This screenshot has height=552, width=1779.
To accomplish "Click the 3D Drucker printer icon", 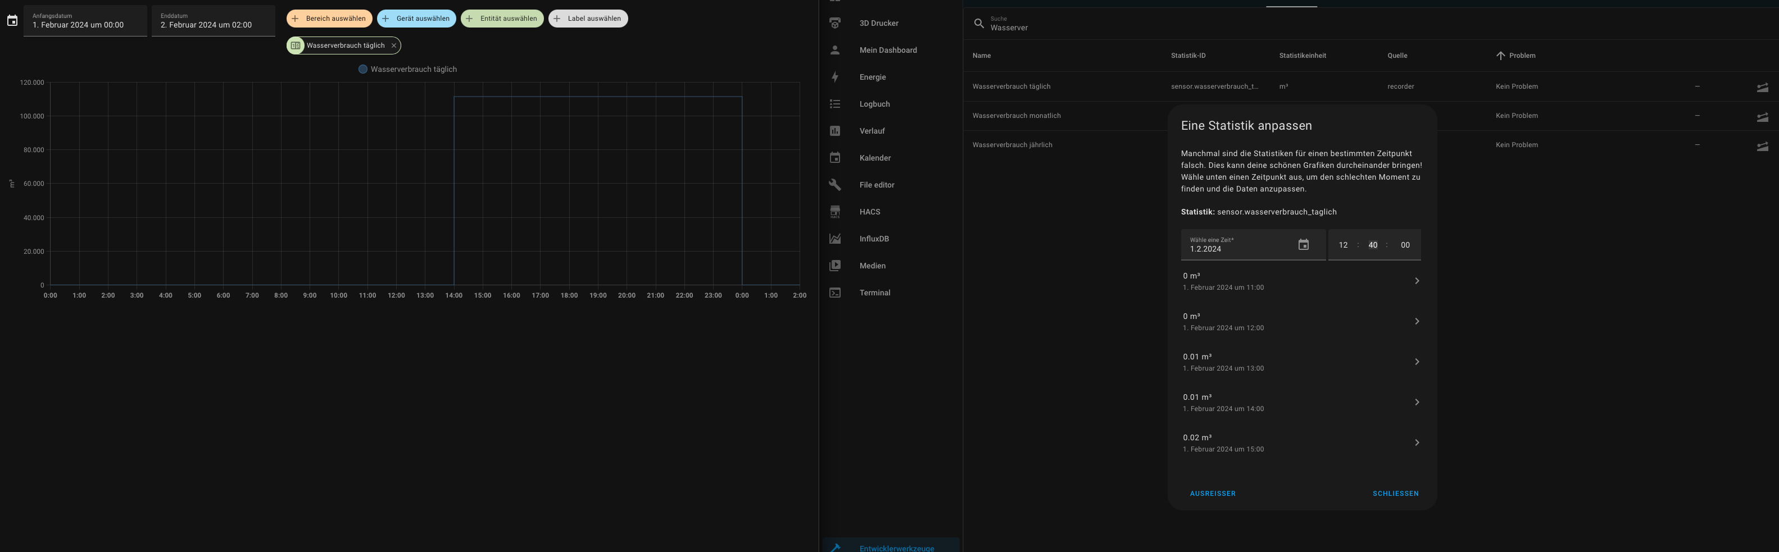I will point(835,24).
